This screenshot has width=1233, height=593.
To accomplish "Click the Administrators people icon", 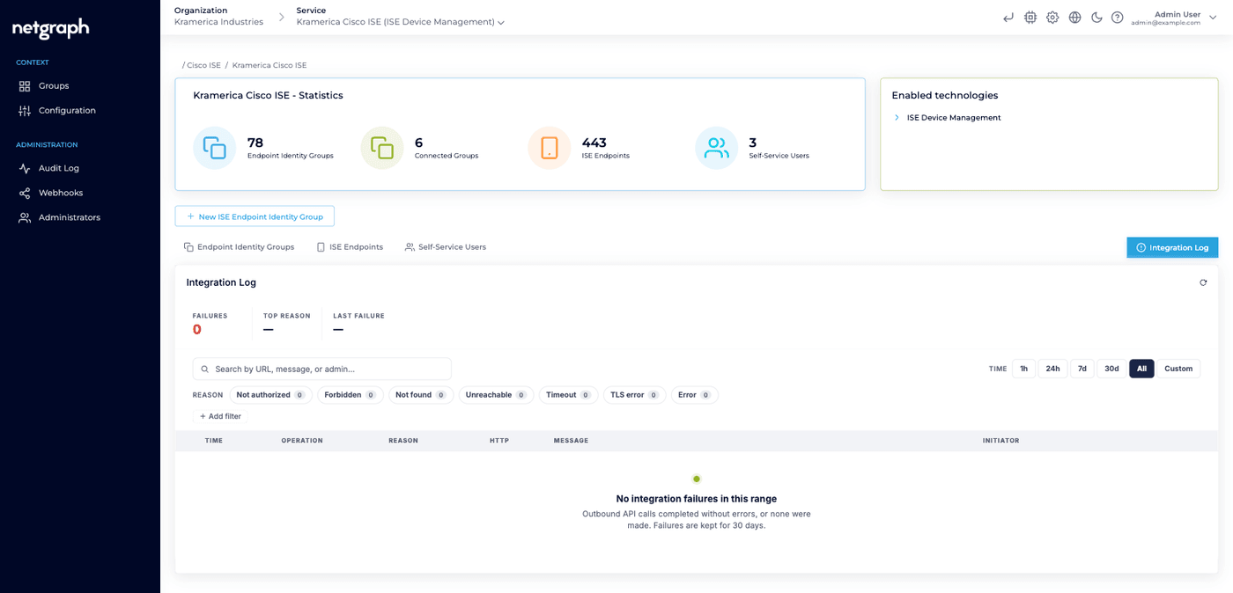I will (x=25, y=217).
